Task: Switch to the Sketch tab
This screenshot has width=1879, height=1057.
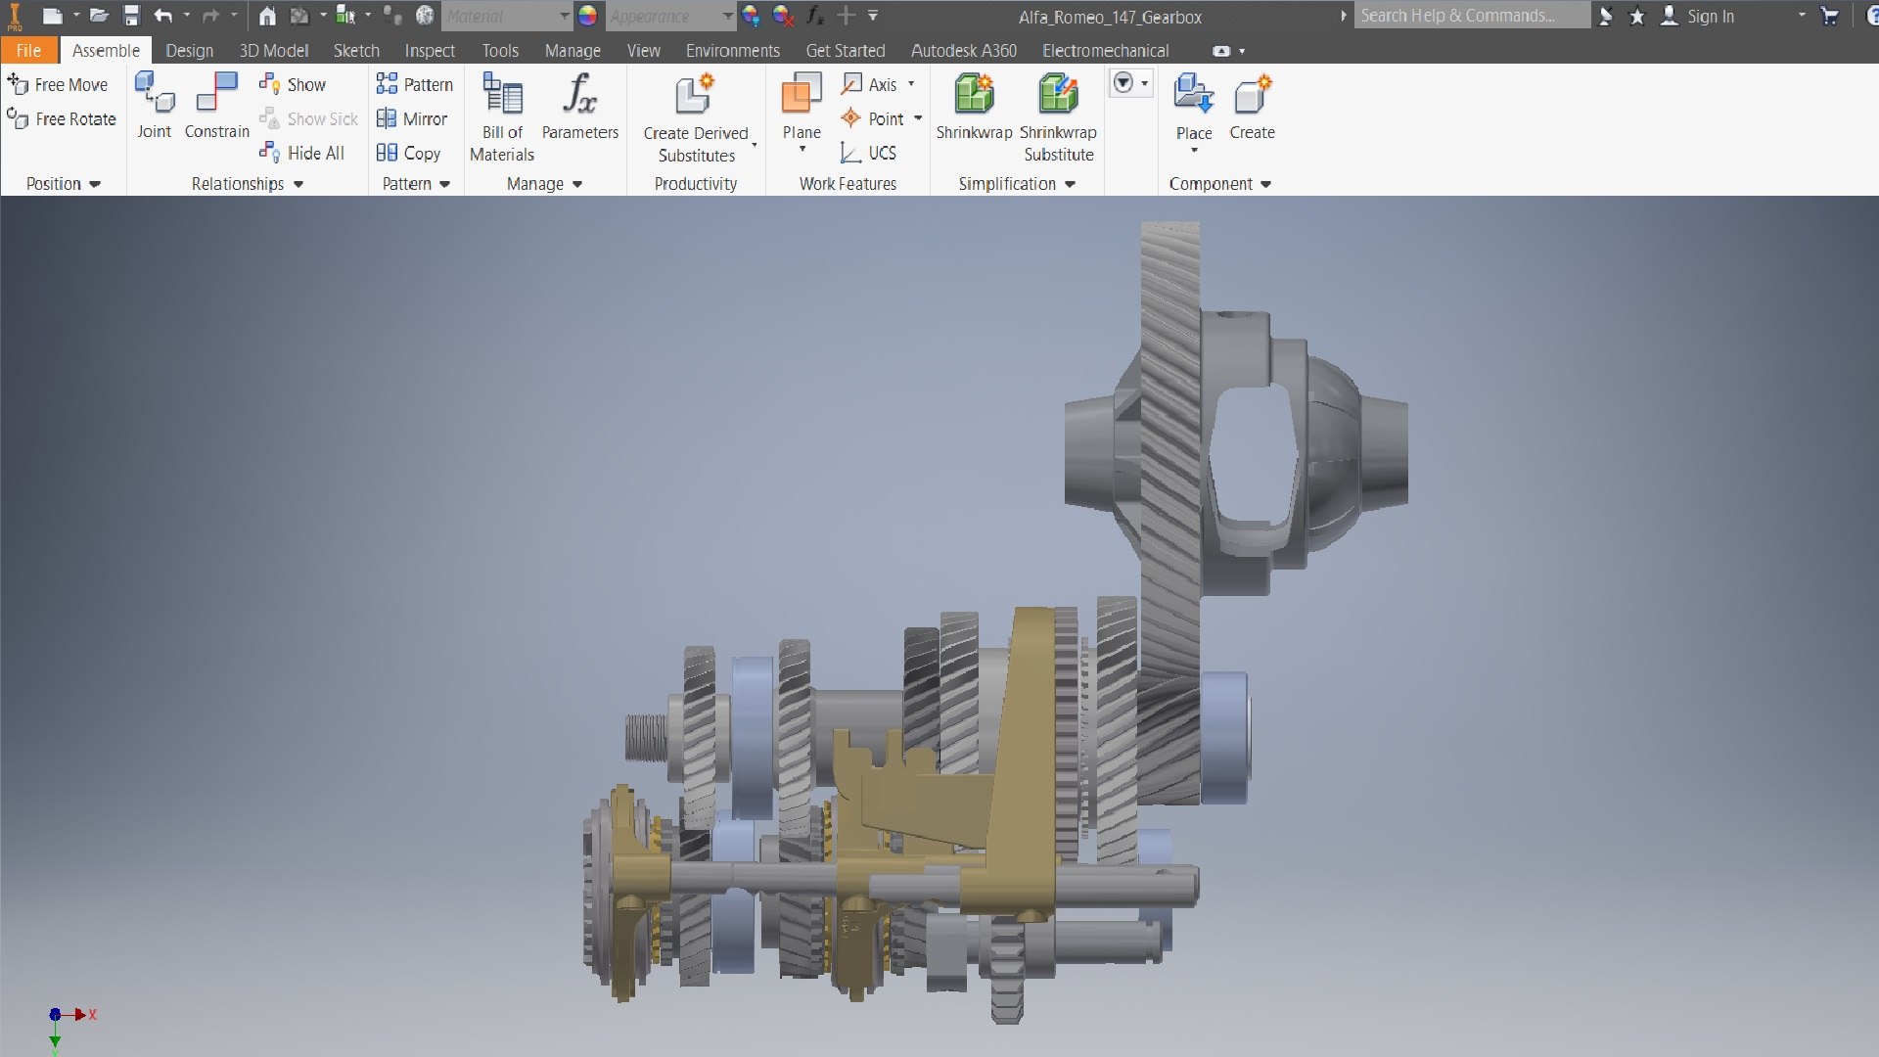Action: tap(356, 51)
